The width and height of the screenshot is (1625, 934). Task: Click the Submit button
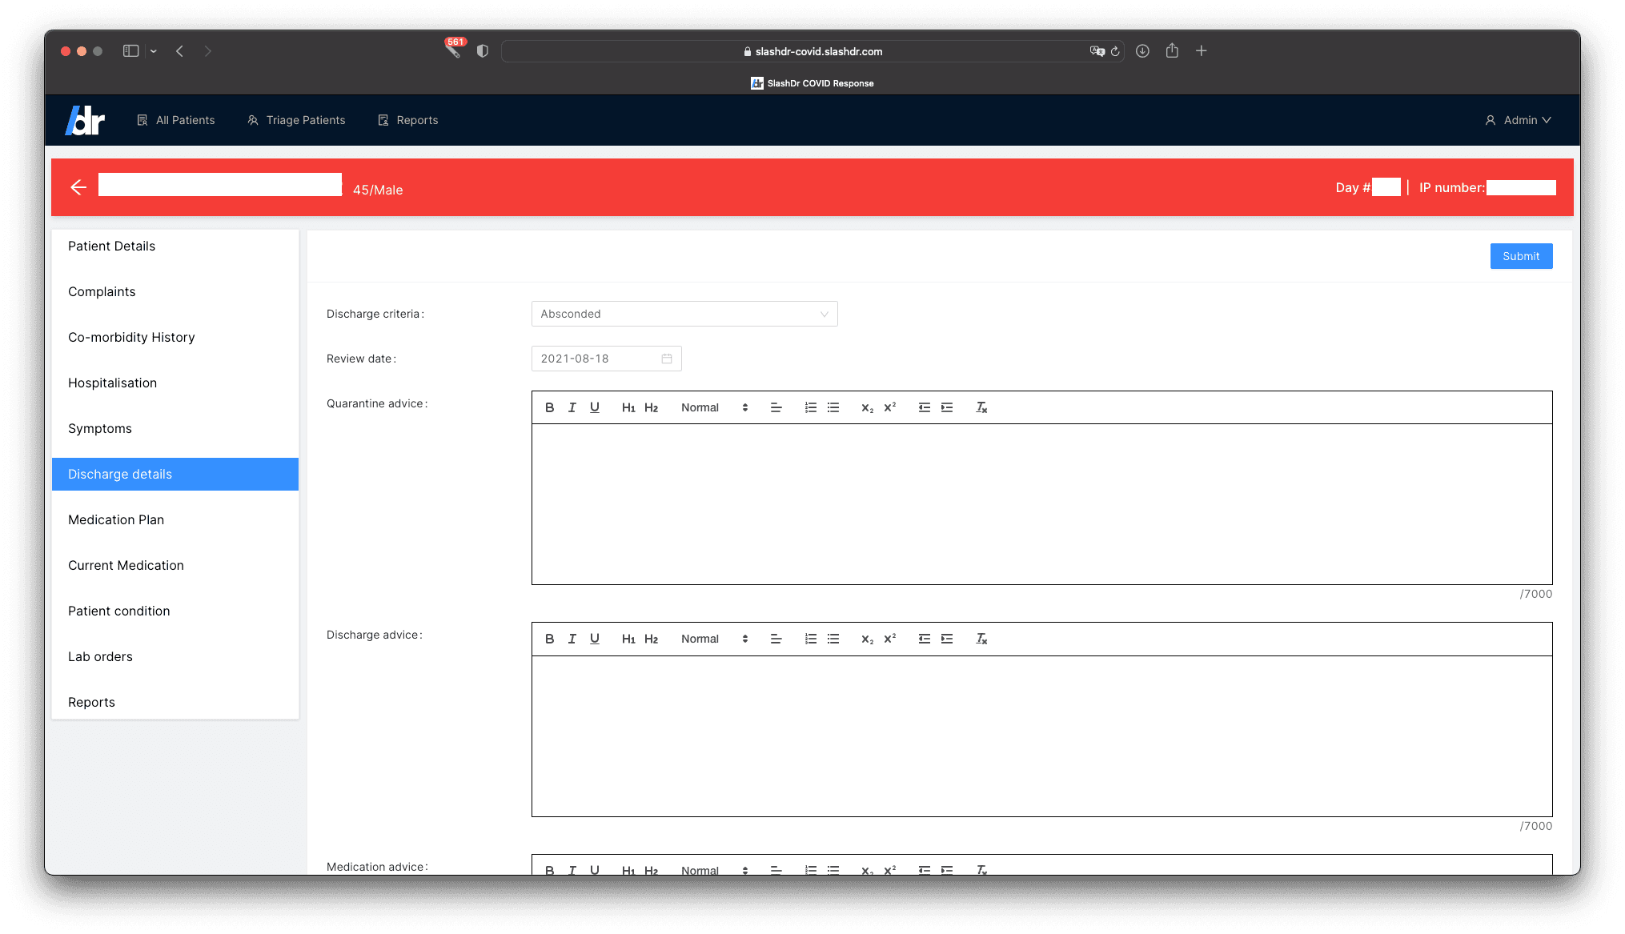[1520, 256]
